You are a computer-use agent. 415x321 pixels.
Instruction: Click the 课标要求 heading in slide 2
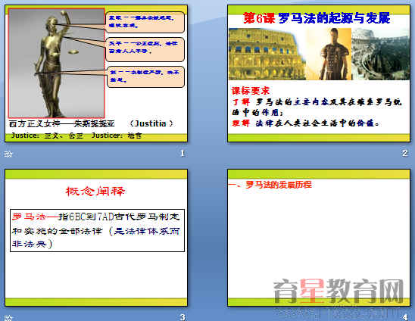tap(251, 91)
